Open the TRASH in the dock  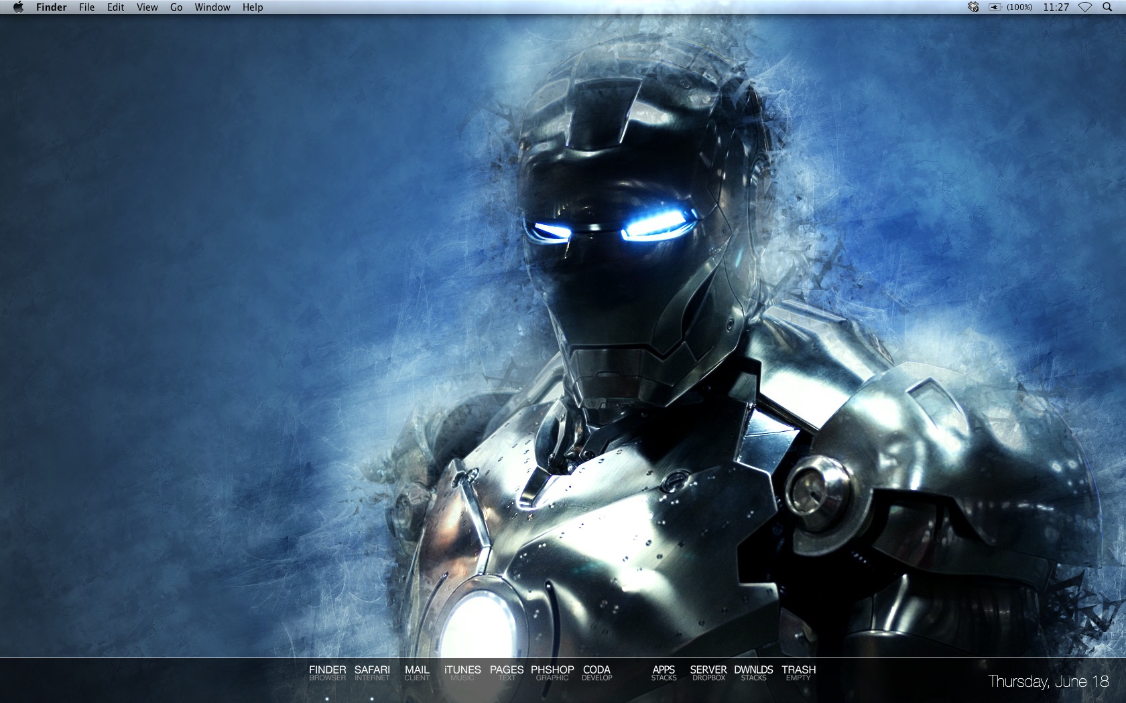[x=798, y=673]
